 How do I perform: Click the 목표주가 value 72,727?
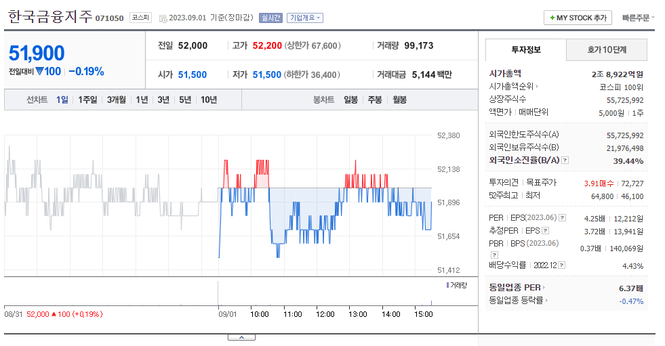point(632,183)
